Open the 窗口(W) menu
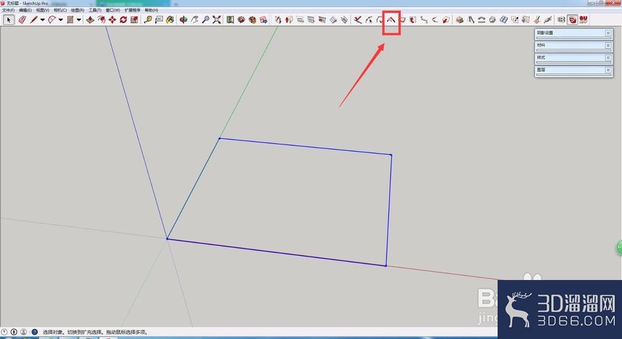This screenshot has width=622, height=339. 113,11
